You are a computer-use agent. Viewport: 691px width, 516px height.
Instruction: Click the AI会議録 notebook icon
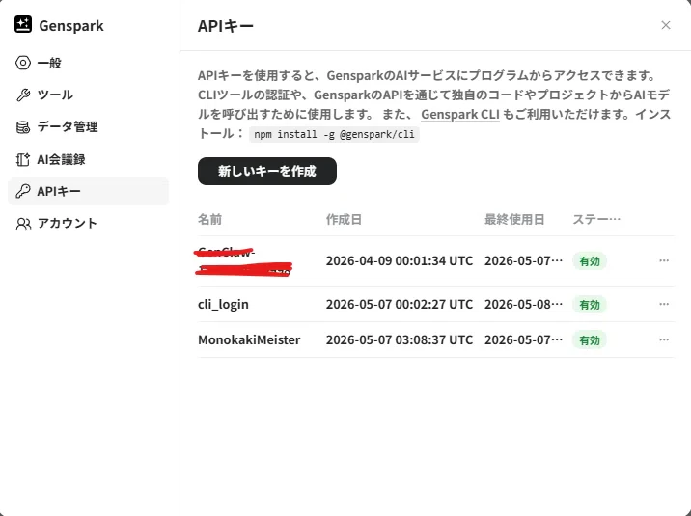click(23, 159)
